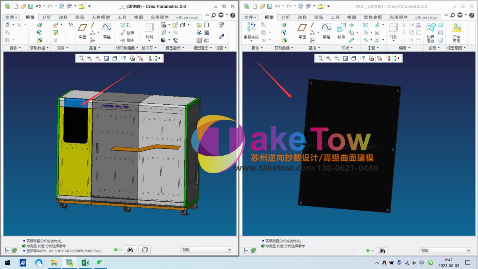478x269 pixels.
Task: Click the 孔 (Hole) tool in left window
Action: click(125, 25)
